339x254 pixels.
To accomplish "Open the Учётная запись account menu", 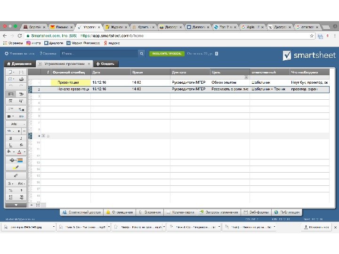I will (20, 53).
